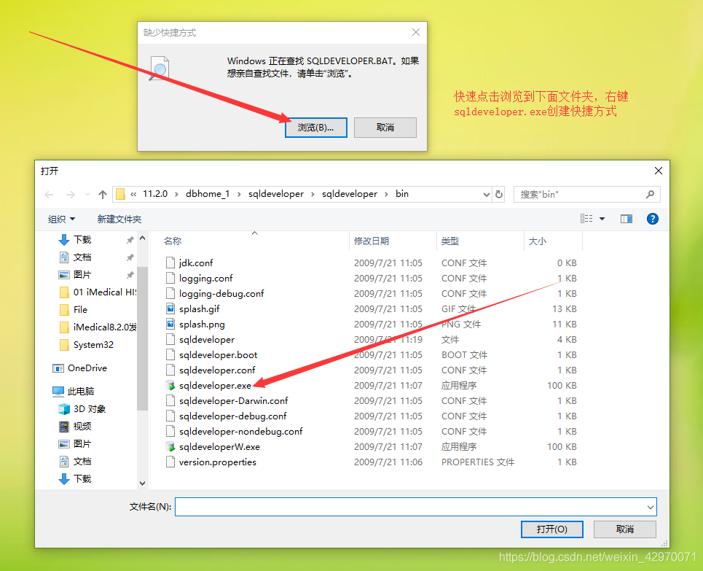Click the back navigation arrow

(50, 195)
